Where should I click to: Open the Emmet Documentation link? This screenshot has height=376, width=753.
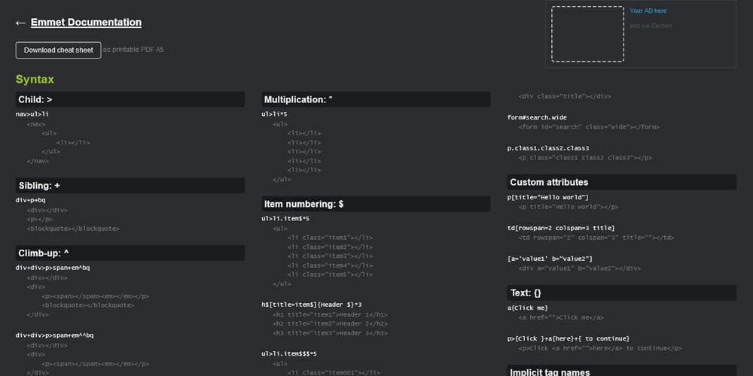tap(86, 22)
